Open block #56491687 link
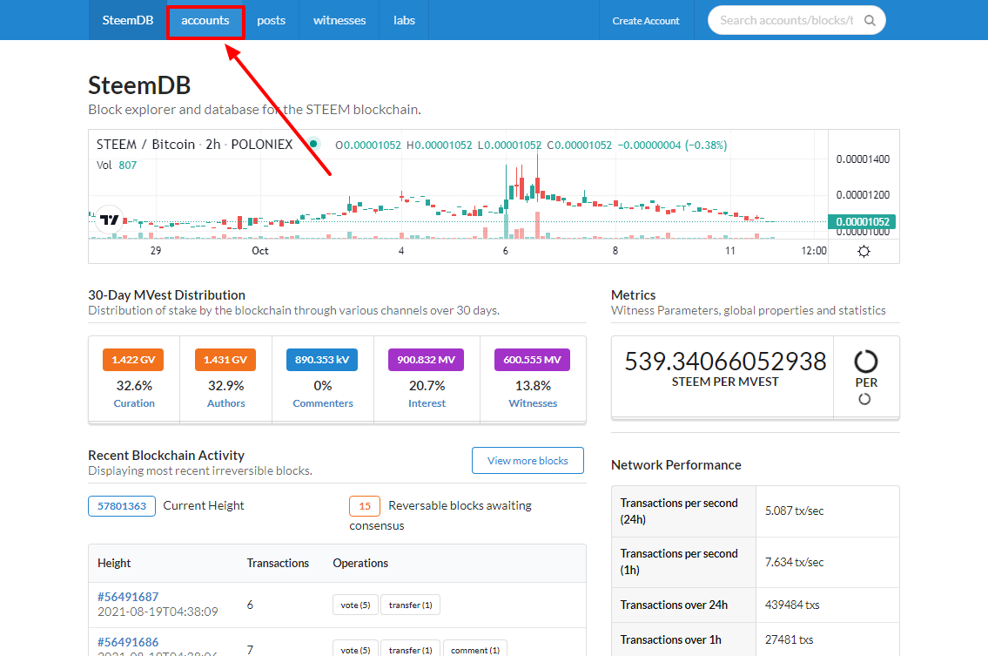Viewport: 988px width, 656px height. (128, 597)
